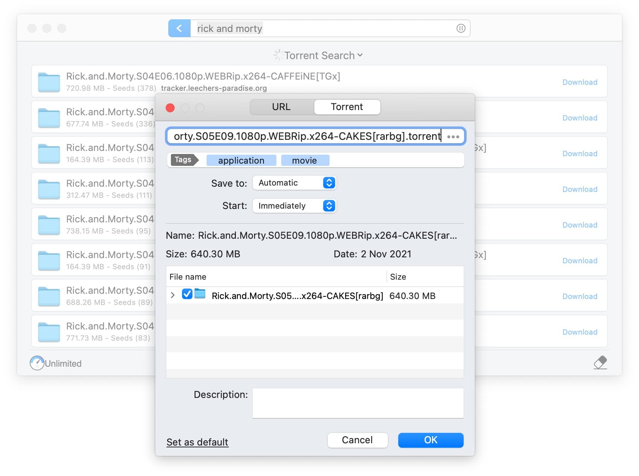Viewport: 639px width, 476px height.
Task: Open the Start Immediately dropdown
Action: 295,206
